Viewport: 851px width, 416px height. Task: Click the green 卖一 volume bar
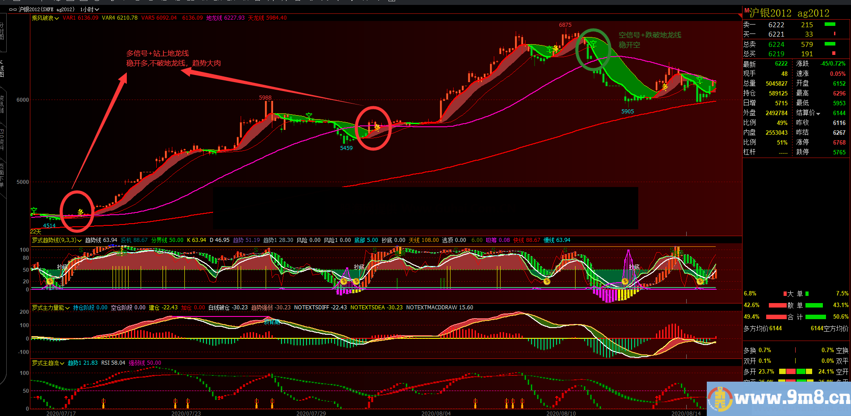(830, 24)
